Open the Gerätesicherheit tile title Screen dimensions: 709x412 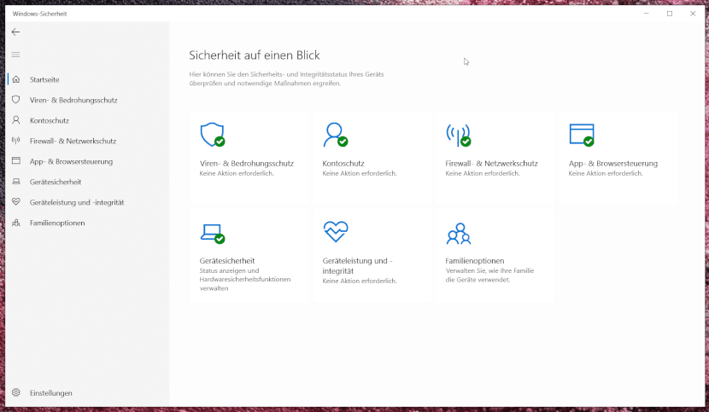pos(227,261)
